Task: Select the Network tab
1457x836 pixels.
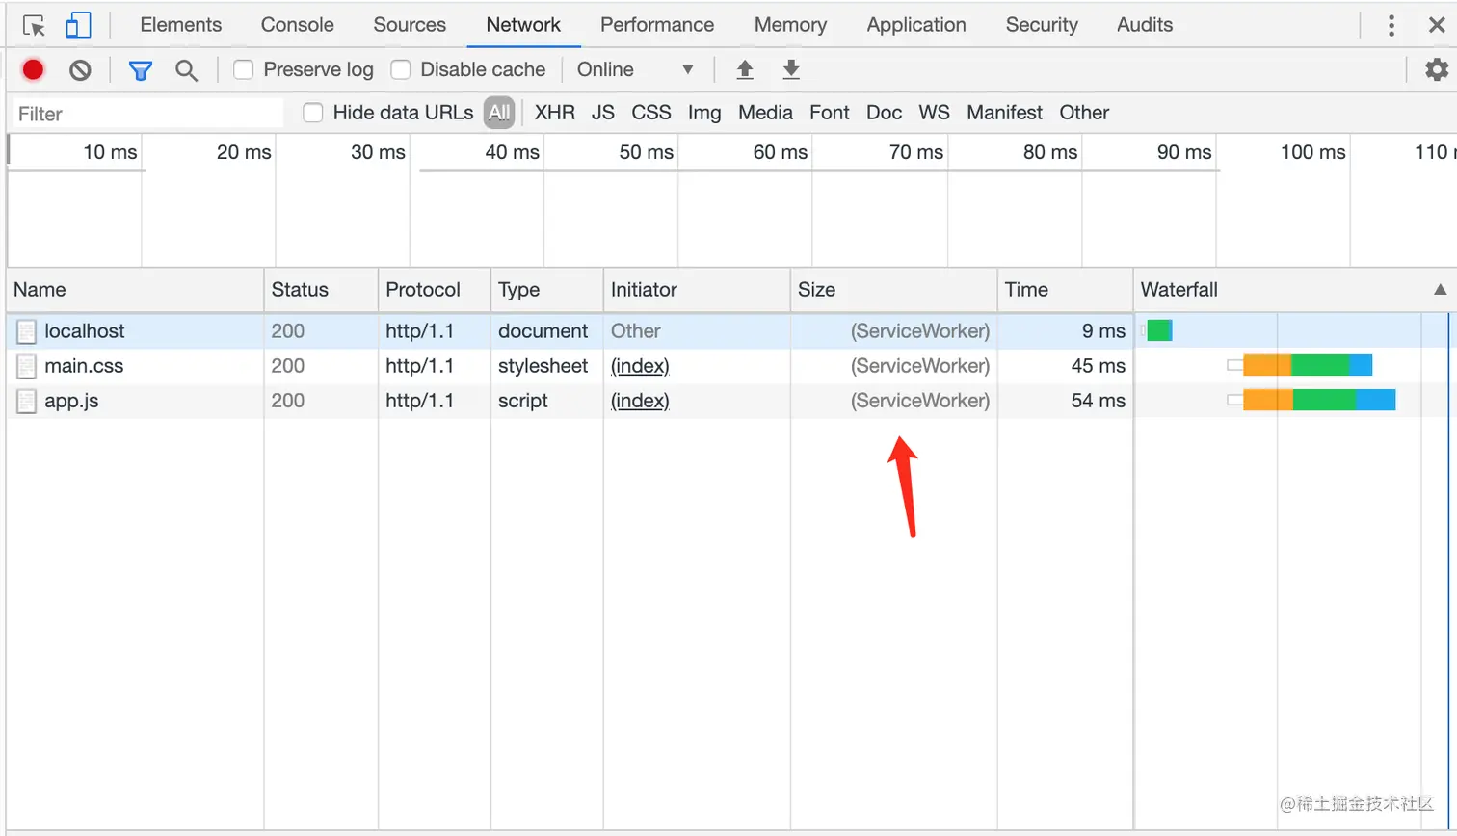Action: pos(523,25)
